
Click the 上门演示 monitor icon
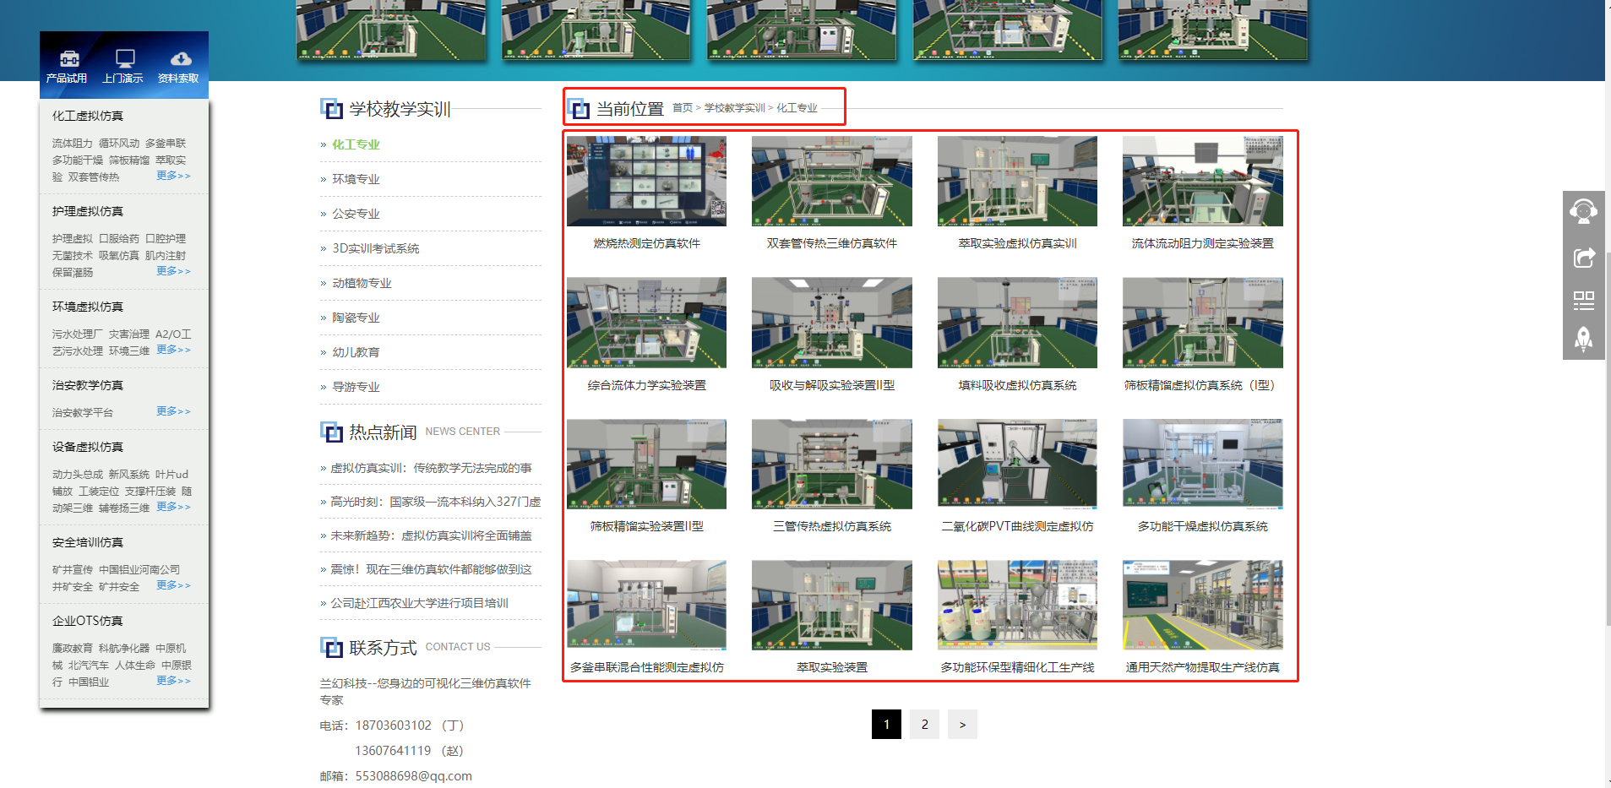pyautogui.click(x=124, y=59)
